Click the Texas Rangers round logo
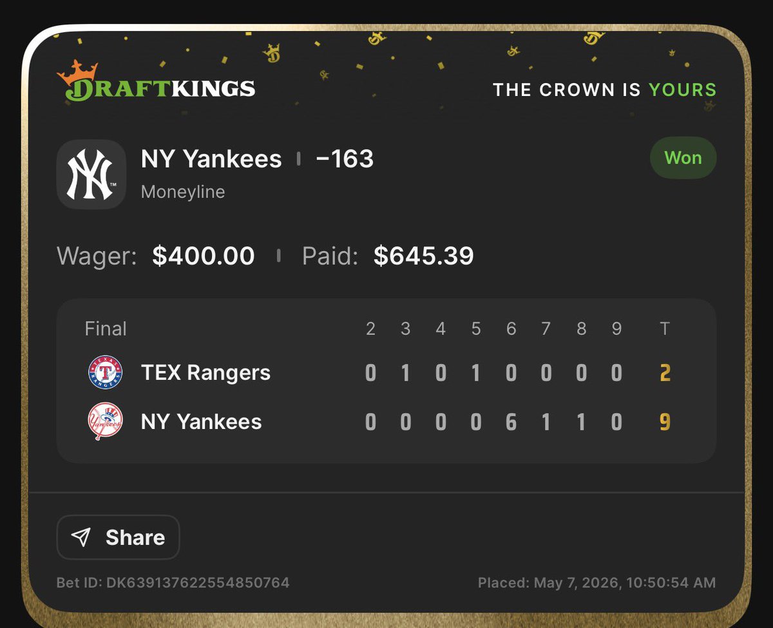The width and height of the screenshot is (773, 628). coord(105,372)
